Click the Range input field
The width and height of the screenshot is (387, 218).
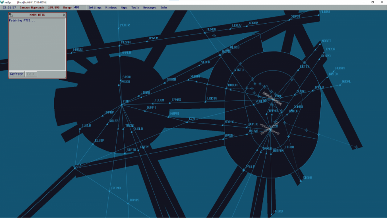[x=80, y=7]
